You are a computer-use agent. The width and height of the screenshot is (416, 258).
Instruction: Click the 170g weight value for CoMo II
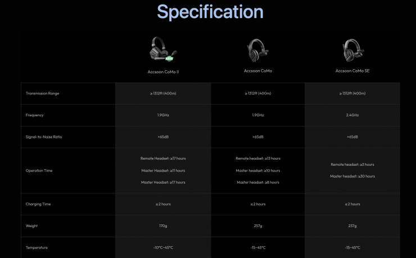[x=163, y=226]
